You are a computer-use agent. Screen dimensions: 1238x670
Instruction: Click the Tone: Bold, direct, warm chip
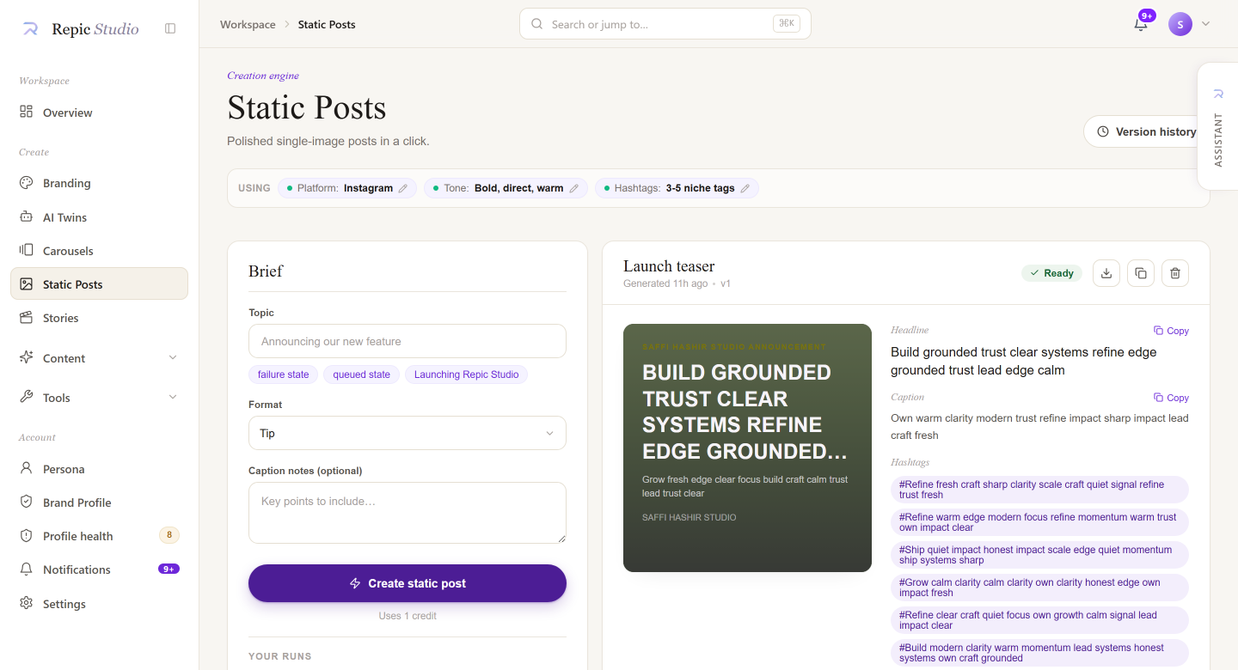[x=506, y=188]
